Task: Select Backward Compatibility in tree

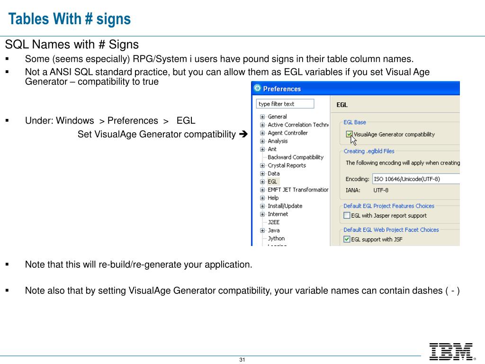Action: (x=296, y=157)
